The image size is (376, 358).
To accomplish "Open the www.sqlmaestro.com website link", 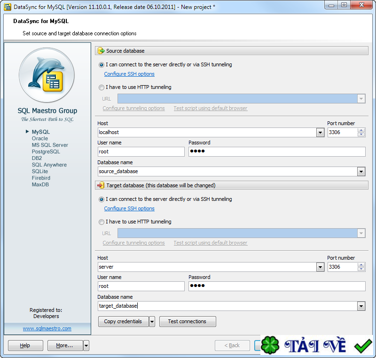I will tap(47, 328).
